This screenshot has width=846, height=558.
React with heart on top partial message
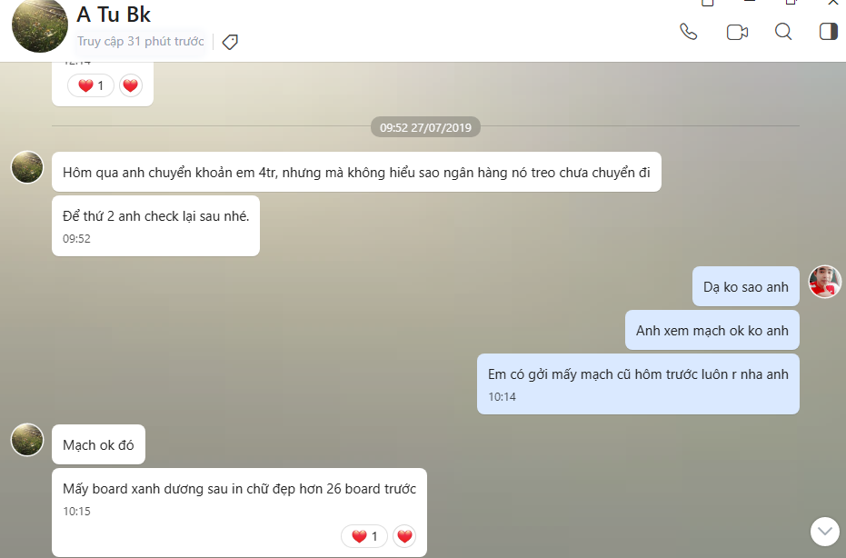pyautogui.click(x=131, y=86)
